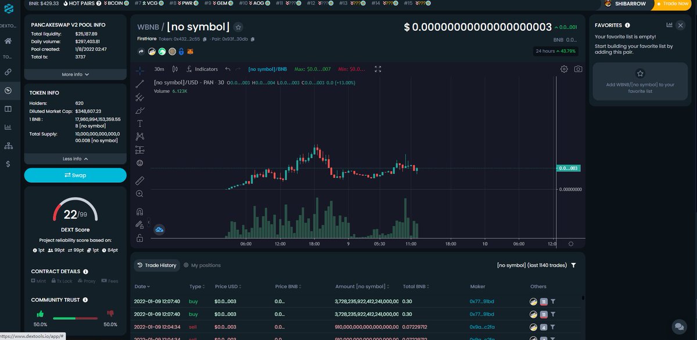This screenshot has height=340, width=697.
Task: Vote thumbs up in Community Trust
Action: click(x=41, y=314)
